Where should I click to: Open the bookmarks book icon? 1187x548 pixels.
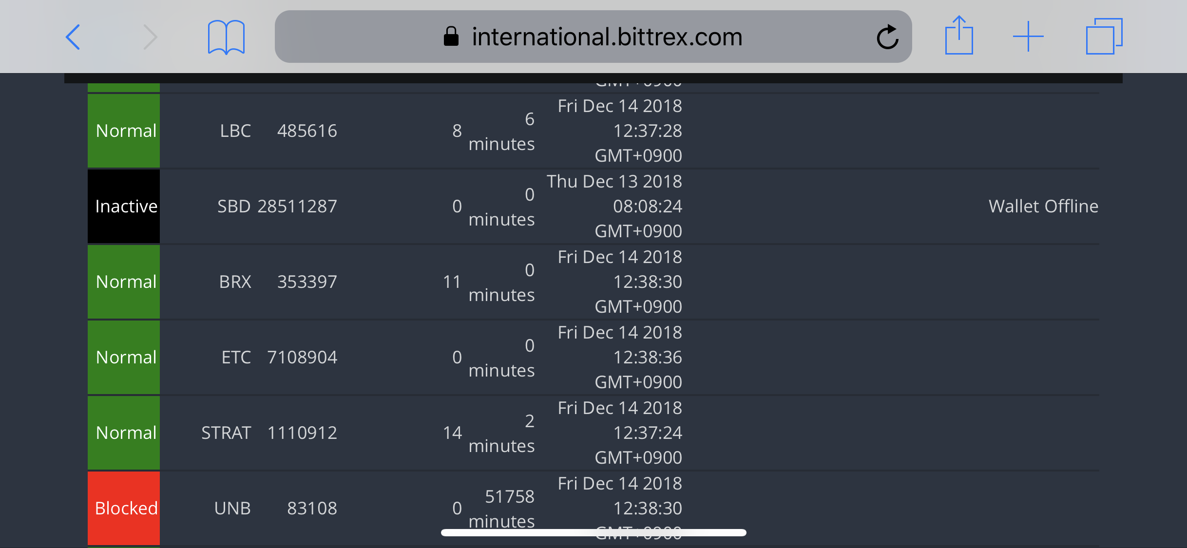[226, 37]
